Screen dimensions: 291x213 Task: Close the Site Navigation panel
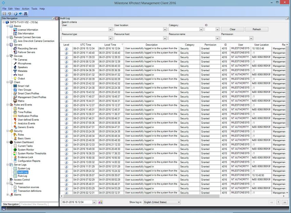pos(56,18)
